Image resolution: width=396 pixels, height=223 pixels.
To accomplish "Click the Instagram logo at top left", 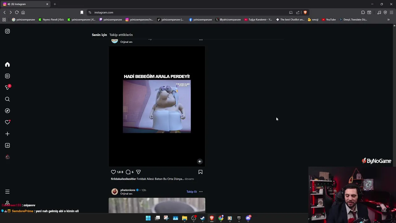I will [x=7, y=31].
